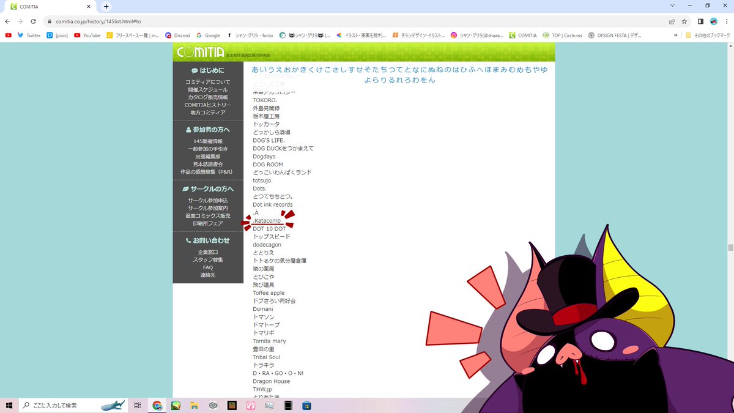Open the pixiv bookmark
Image resolution: width=734 pixels, height=413 pixels.
click(57, 35)
